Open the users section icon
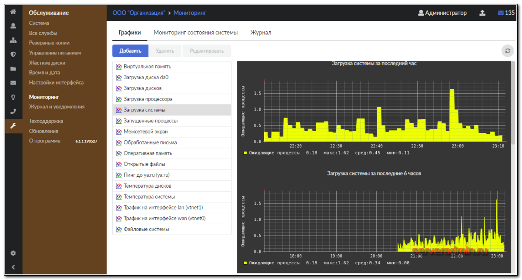 [x=13, y=26]
